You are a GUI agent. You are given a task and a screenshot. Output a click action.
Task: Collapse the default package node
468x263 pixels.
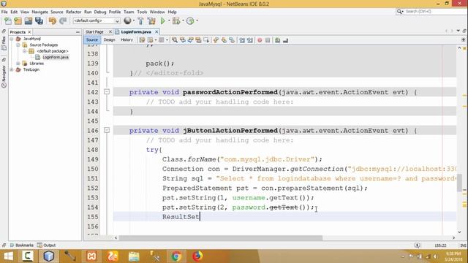click(24, 51)
